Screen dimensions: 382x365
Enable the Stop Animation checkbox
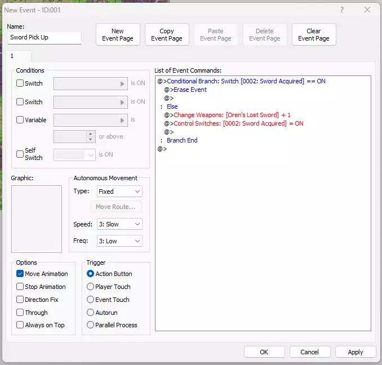tap(20, 287)
